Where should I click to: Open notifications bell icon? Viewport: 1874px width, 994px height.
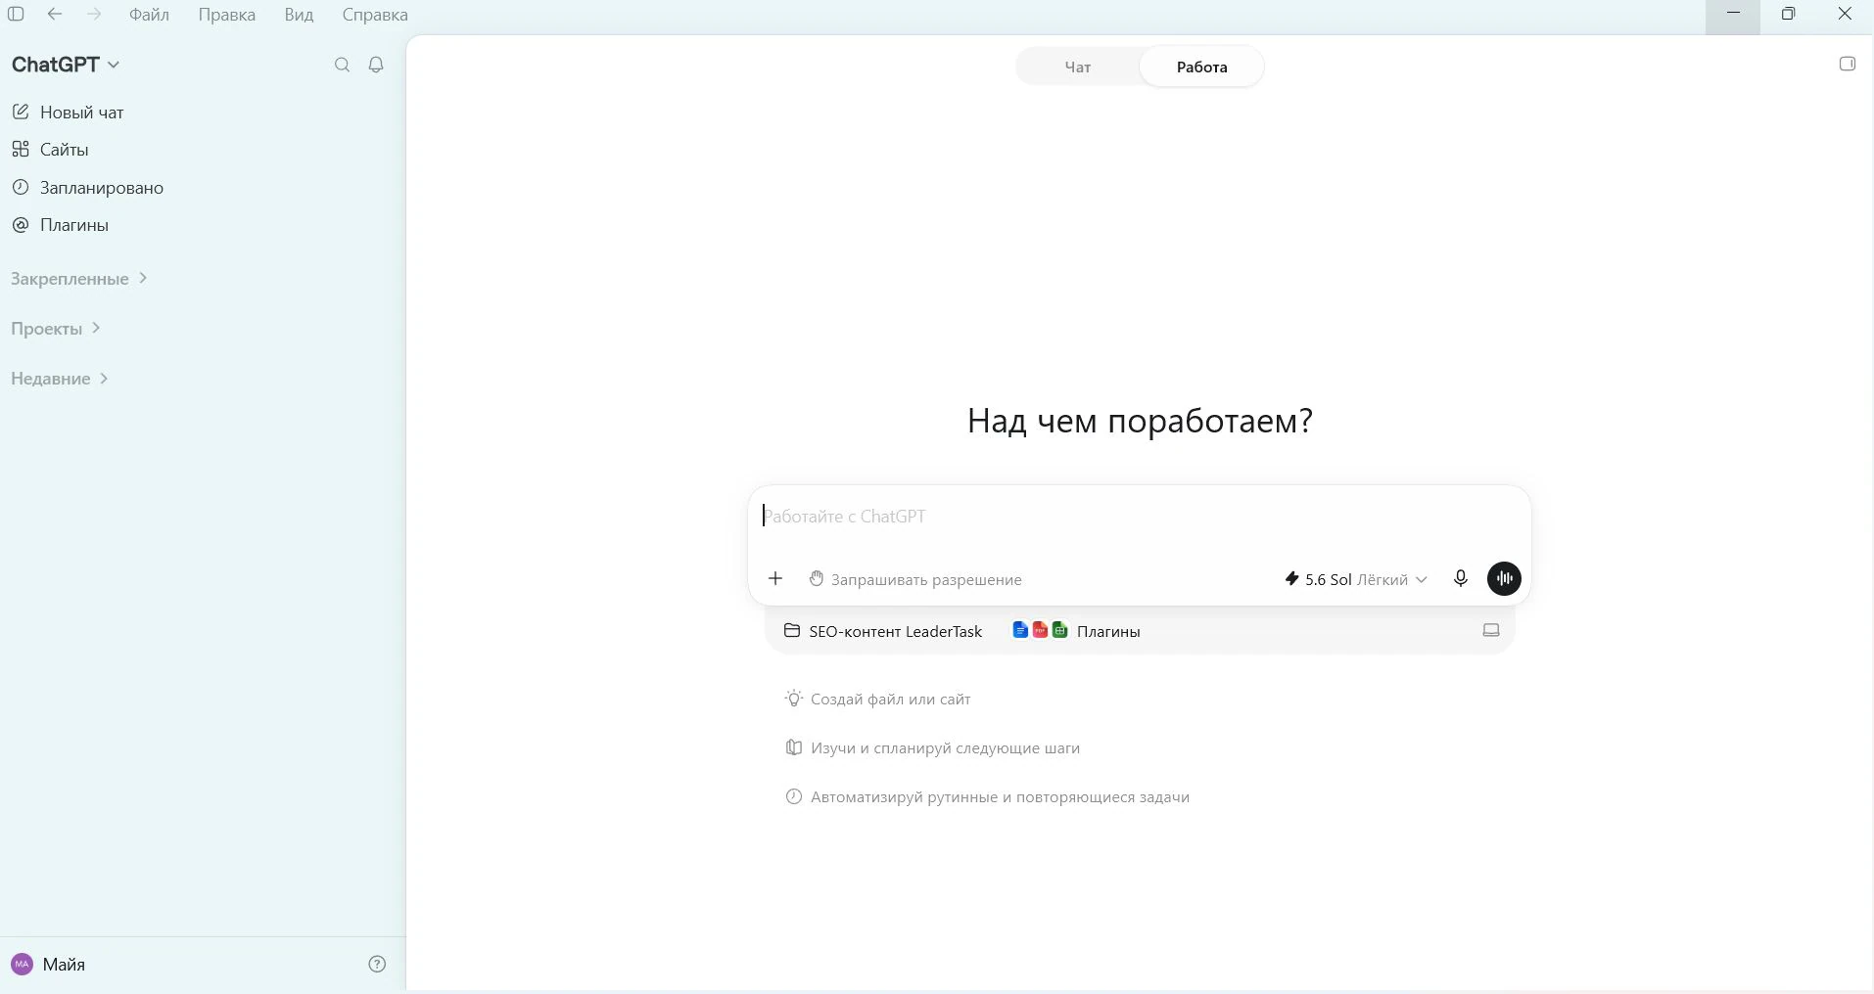[x=376, y=65]
